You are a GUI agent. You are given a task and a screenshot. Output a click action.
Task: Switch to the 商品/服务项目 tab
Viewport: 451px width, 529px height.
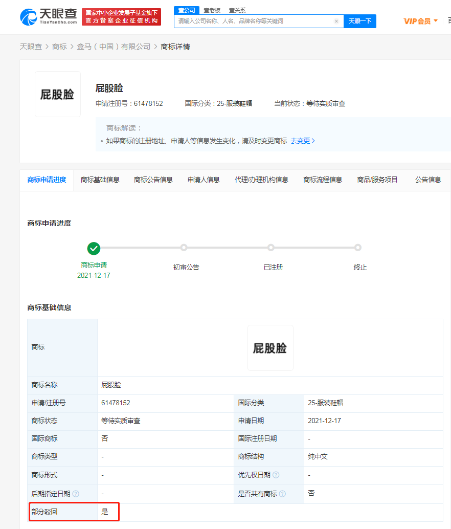[377, 180]
